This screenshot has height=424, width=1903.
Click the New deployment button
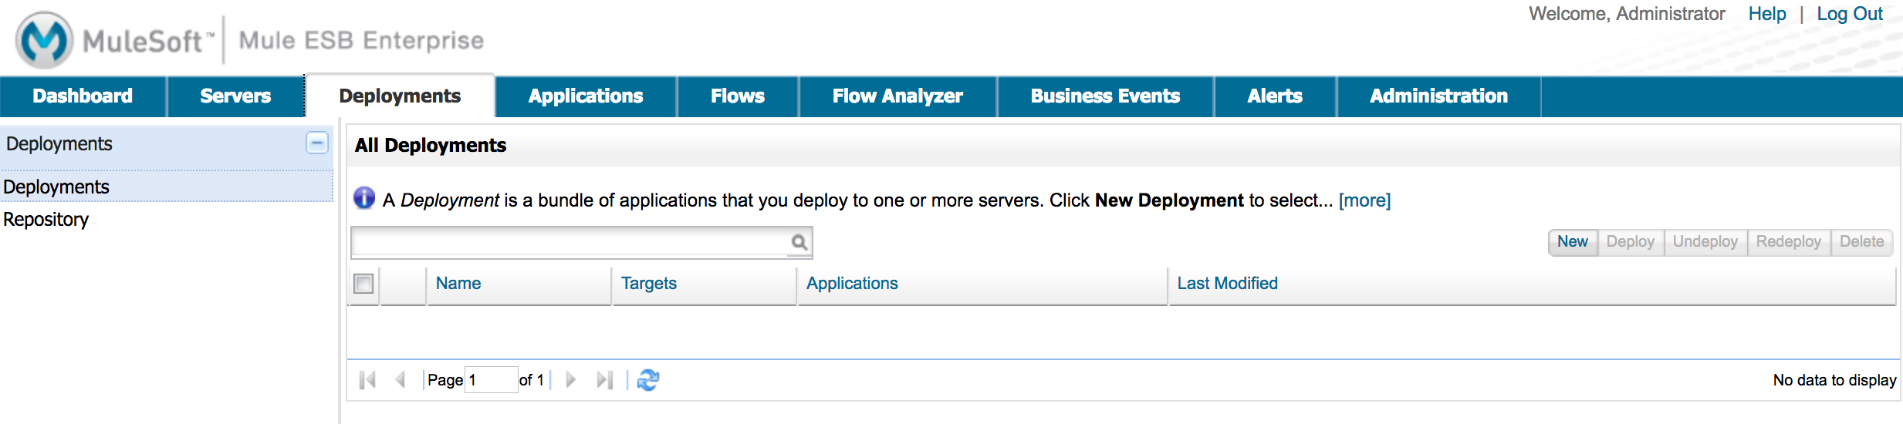coord(1572,242)
